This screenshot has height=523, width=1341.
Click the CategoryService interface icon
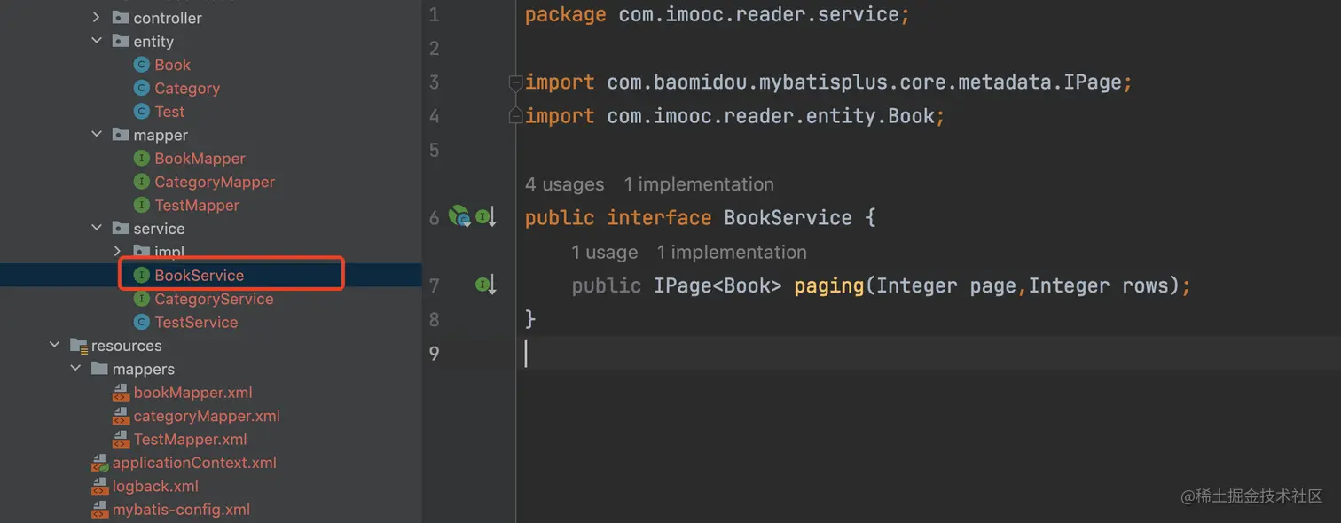[x=141, y=299]
